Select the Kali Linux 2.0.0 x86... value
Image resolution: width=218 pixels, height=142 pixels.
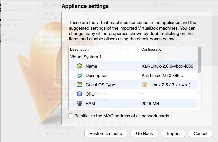pos(162,75)
